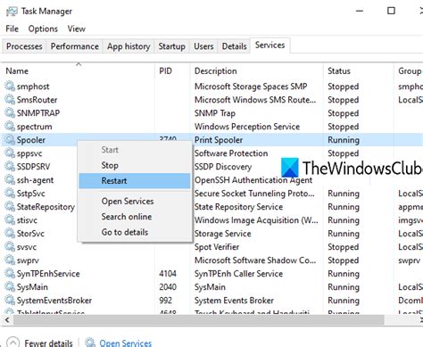Click the Running status of Spooler
The width and height of the screenshot is (423, 347).
pos(344,140)
